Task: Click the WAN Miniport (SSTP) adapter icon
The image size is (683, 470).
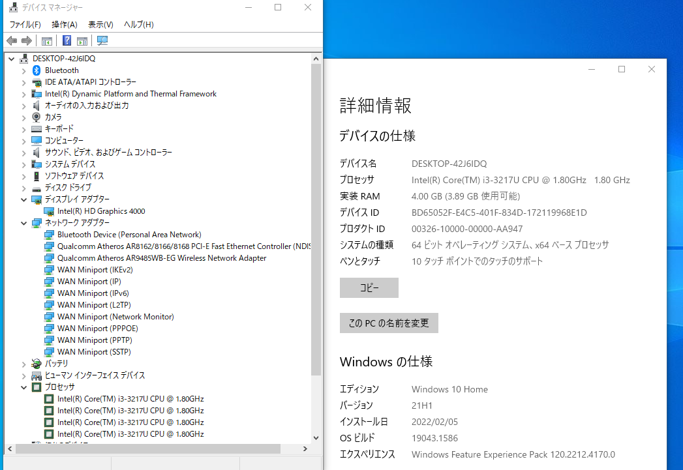Action: [x=49, y=351]
